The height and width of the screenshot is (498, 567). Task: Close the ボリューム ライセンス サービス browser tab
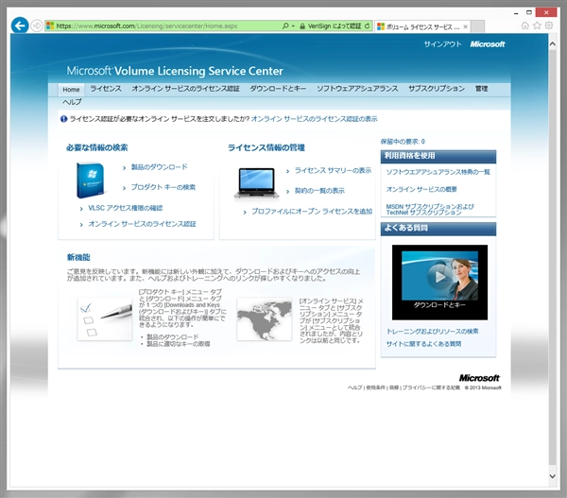click(x=465, y=26)
